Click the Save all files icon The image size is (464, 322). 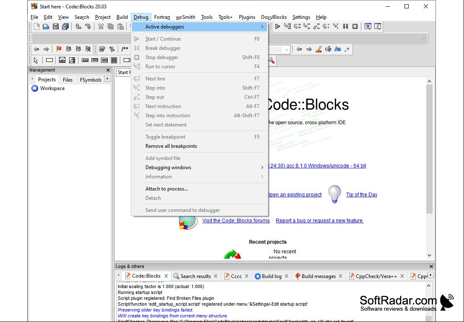(65, 27)
